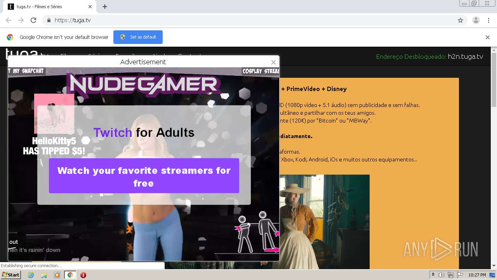Open the Windows Explorer folder icon
The width and height of the screenshot is (497, 280).
coord(44,275)
